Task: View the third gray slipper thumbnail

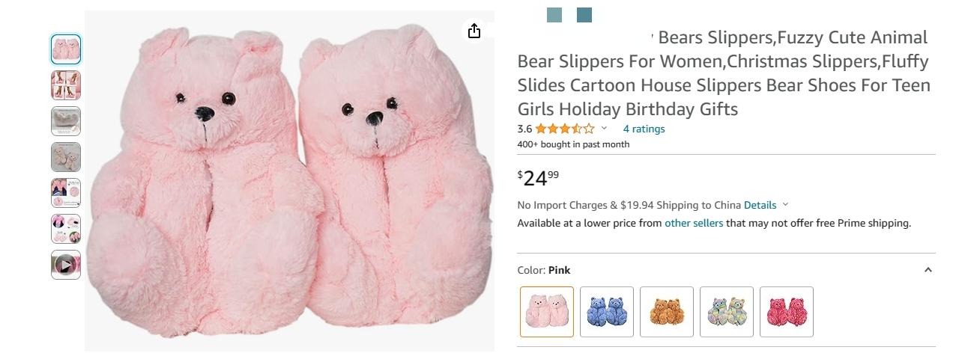Action: click(66, 121)
